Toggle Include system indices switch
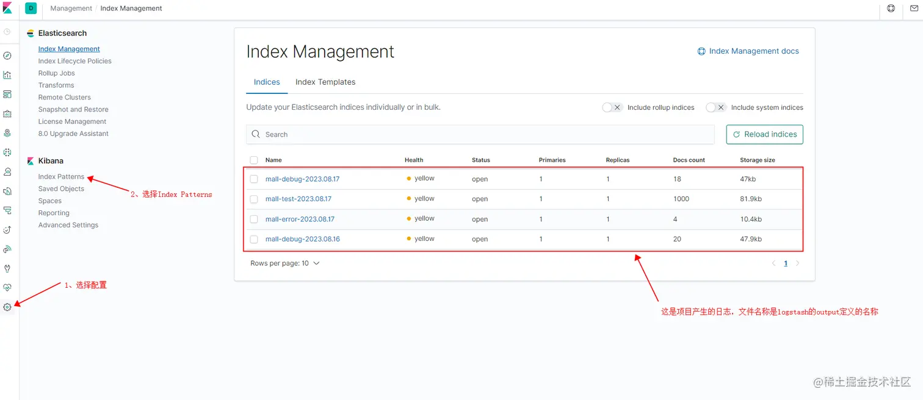 [x=715, y=107]
